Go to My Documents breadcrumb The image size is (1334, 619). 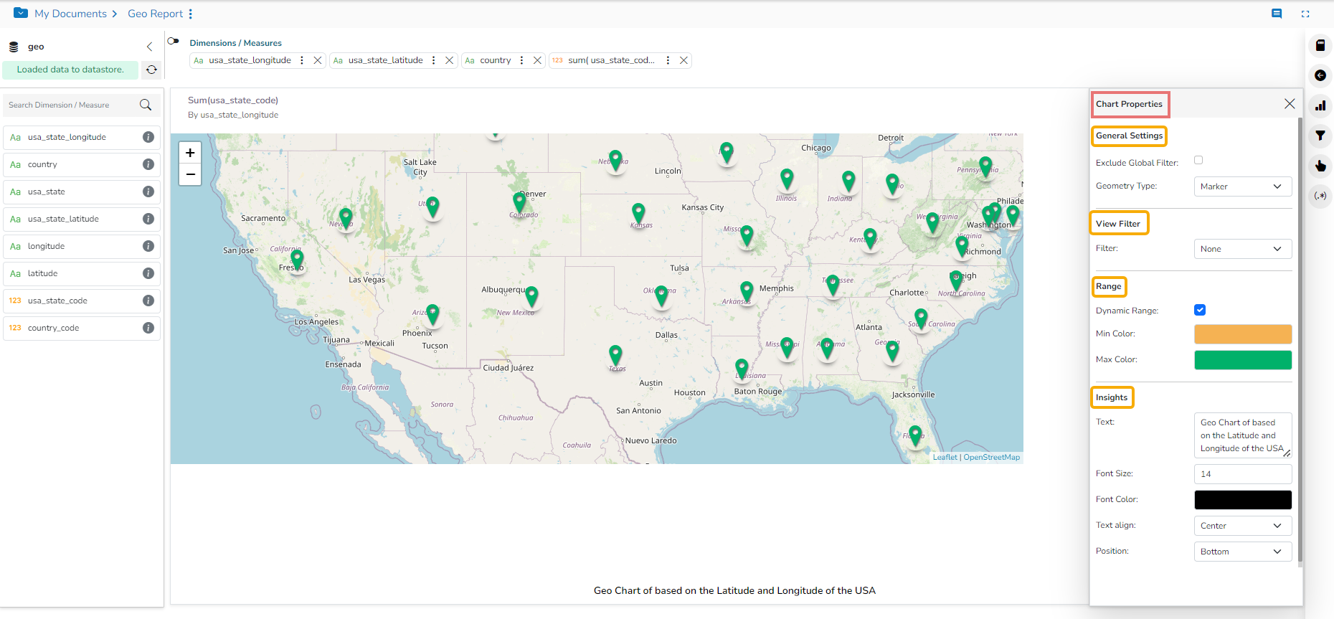(70, 14)
